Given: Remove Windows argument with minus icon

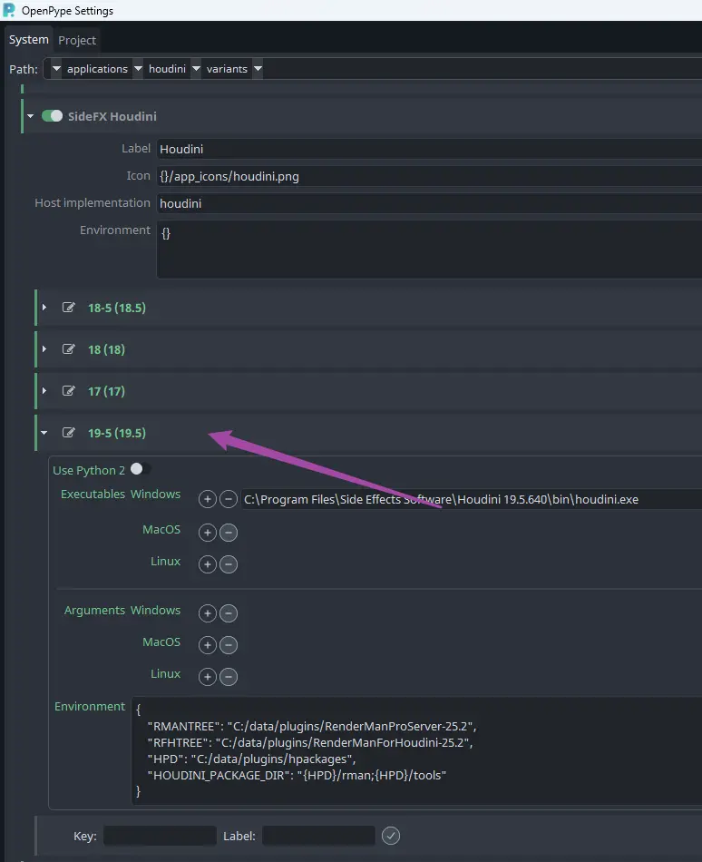Looking at the screenshot, I should [x=229, y=613].
